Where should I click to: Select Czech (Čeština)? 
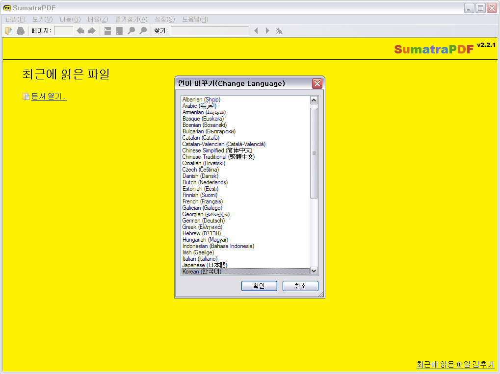tap(245, 170)
